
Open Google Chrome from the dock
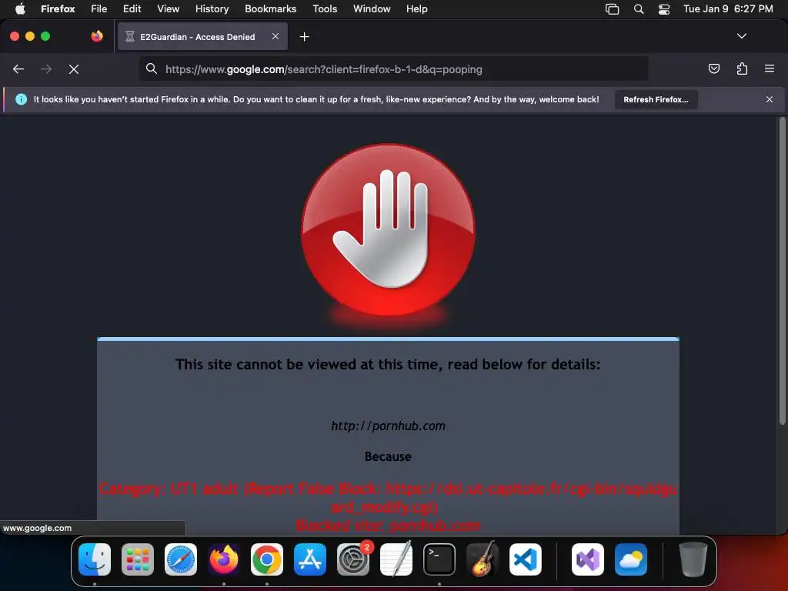[x=267, y=559]
